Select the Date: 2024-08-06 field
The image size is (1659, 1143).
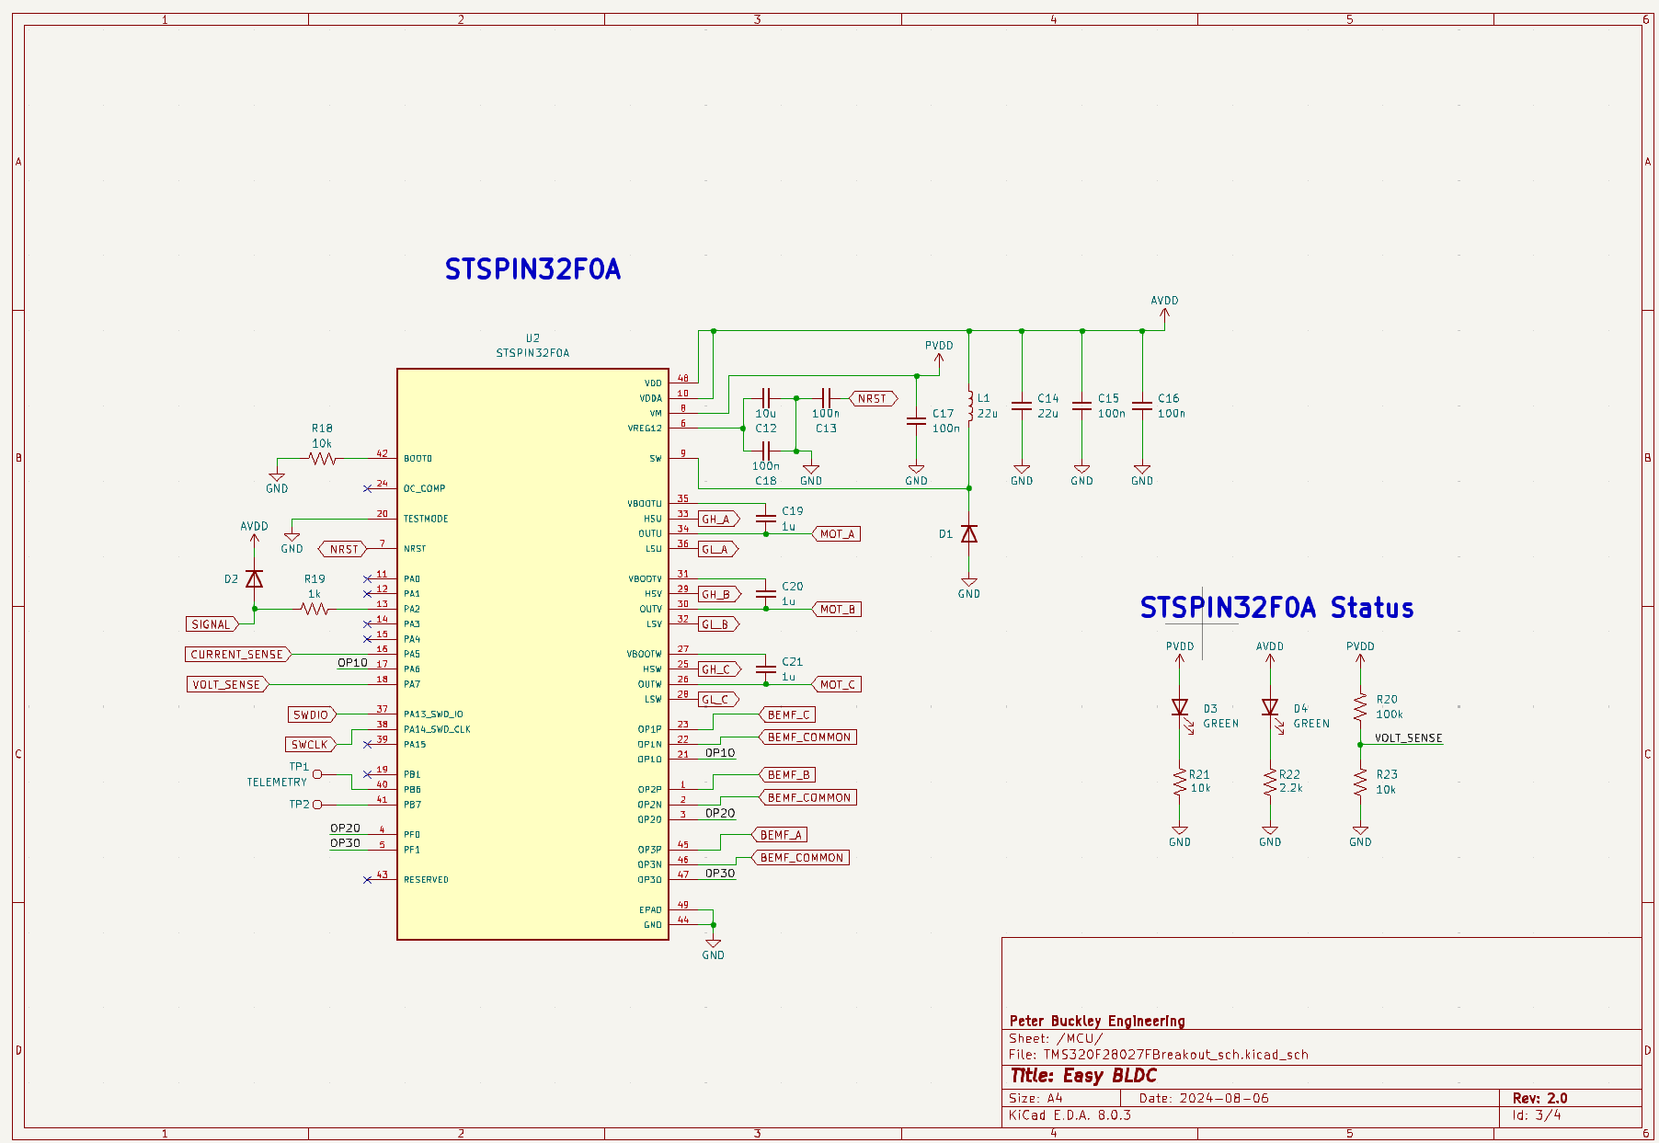1204,1098
